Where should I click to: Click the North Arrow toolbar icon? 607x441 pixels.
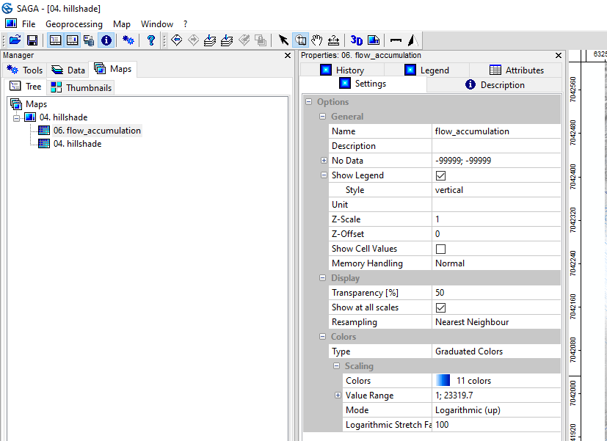click(x=412, y=40)
